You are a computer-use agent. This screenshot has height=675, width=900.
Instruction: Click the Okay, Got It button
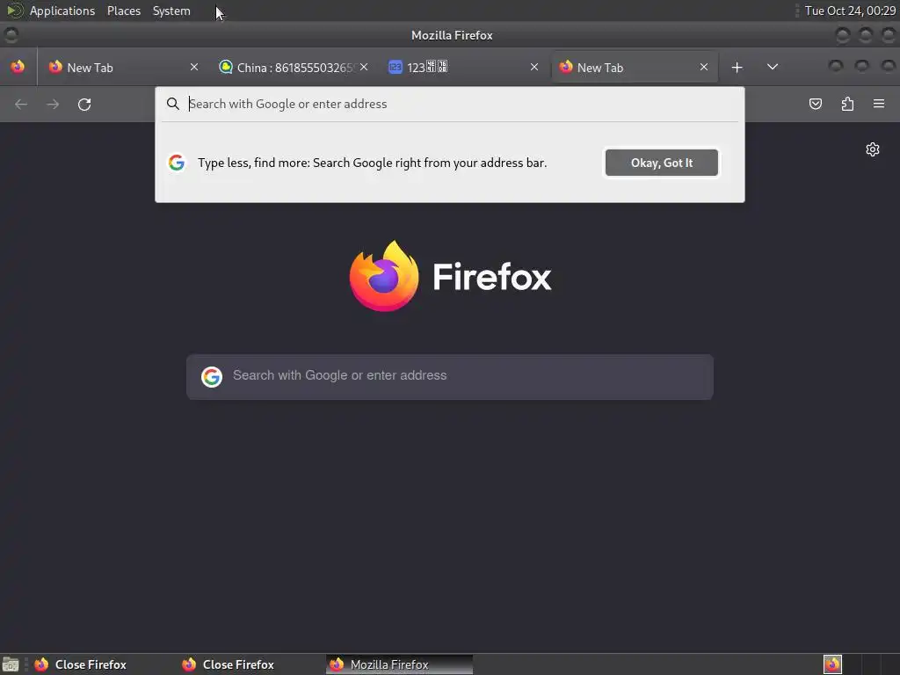click(661, 163)
